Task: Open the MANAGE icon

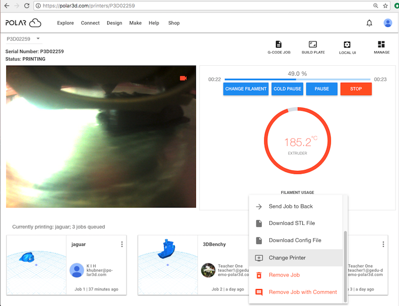Action: (x=382, y=47)
